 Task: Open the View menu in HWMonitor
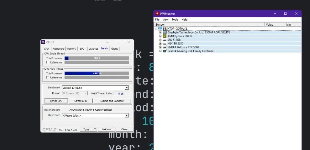coord(166,19)
